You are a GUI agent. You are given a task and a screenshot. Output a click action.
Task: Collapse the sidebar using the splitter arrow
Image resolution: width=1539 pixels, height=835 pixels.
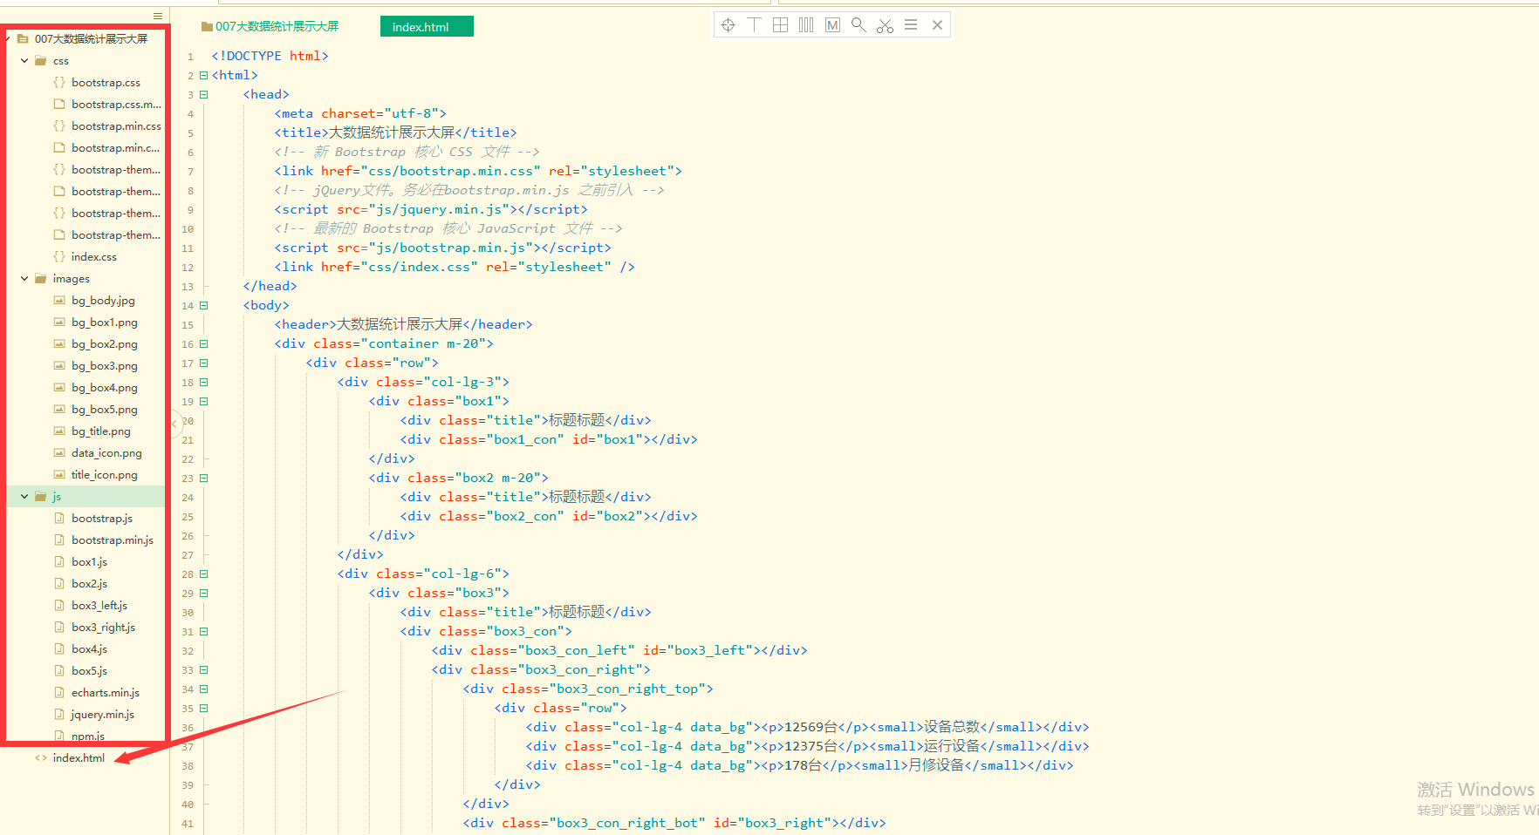[174, 424]
